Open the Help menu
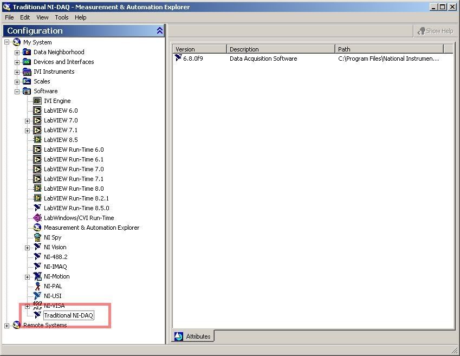Image resolution: width=460 pixels, height=356 pixels. [80, 17]
